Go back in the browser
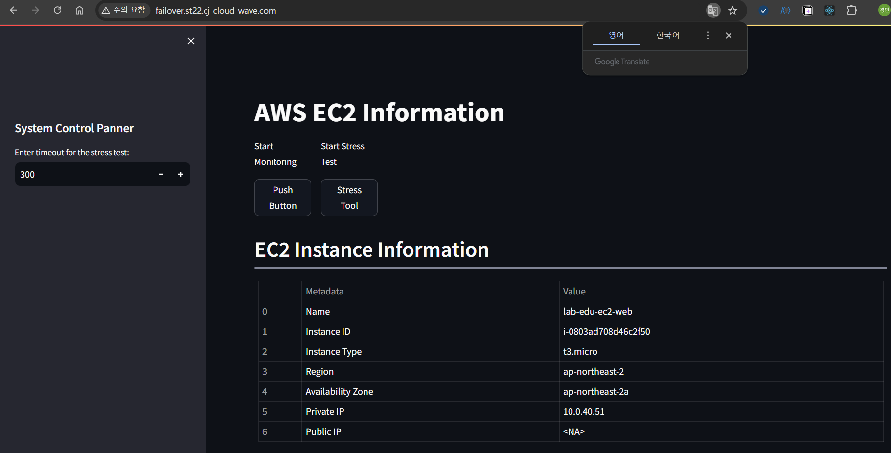 pos(14,10)
